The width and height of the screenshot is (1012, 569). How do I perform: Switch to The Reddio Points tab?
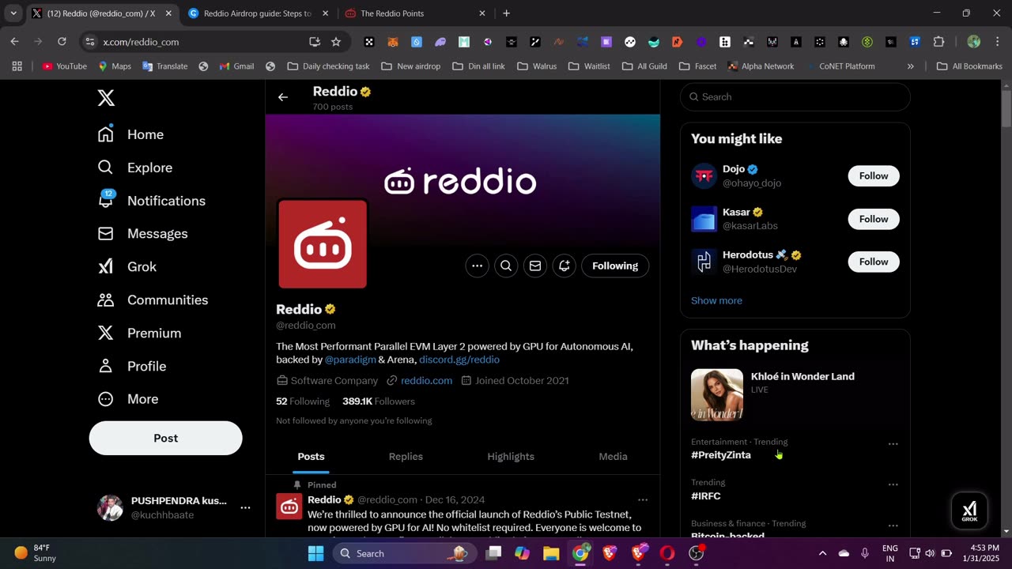pyautogui.click(x=415, y=13)
